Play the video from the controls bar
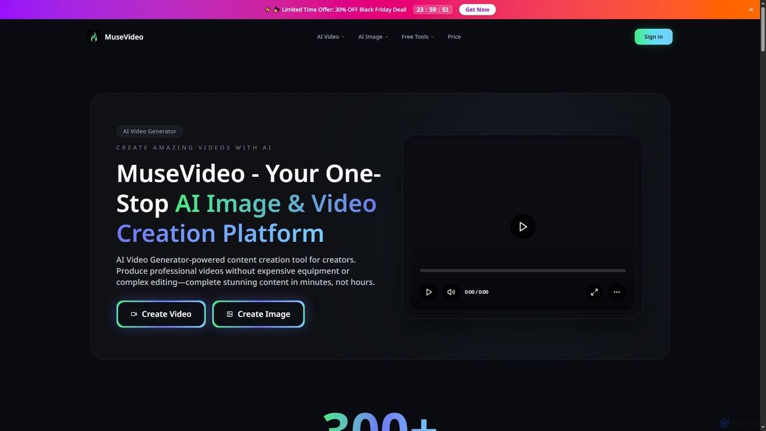Viewport: 766px width, 431px height. coord(428,292)
